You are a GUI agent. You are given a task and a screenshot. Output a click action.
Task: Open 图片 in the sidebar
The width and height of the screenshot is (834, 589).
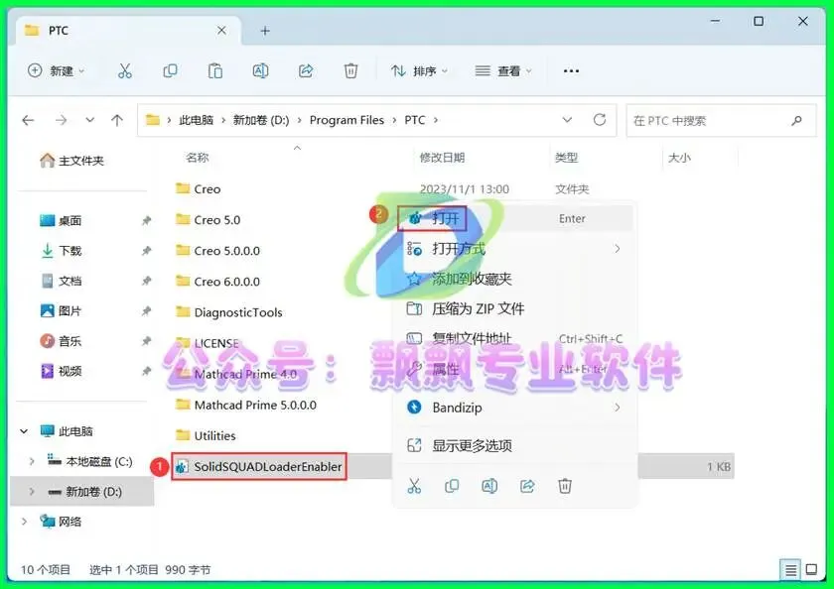click(x=61, y=310)
